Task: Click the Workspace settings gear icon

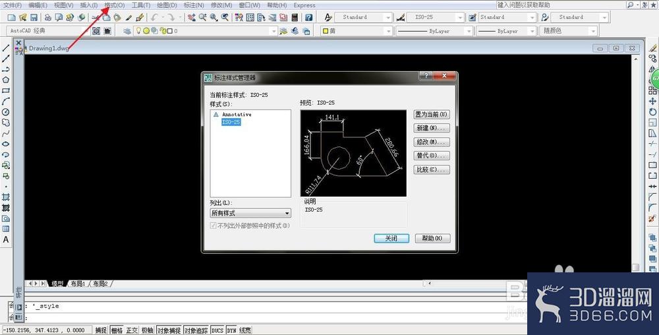Action: 96,31
